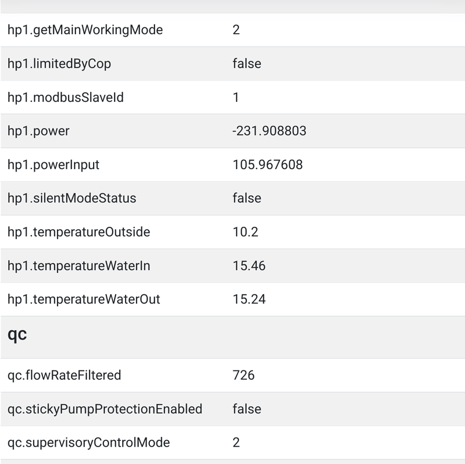
Task: Select the false value for hp1.silentModeStatus
Action: pyautogui.click(x=246, y=198)
